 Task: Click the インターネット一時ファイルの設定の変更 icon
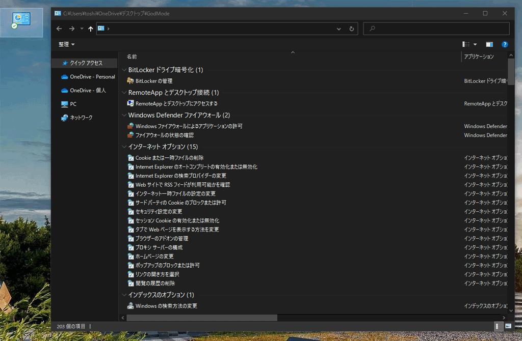[131, 194]
